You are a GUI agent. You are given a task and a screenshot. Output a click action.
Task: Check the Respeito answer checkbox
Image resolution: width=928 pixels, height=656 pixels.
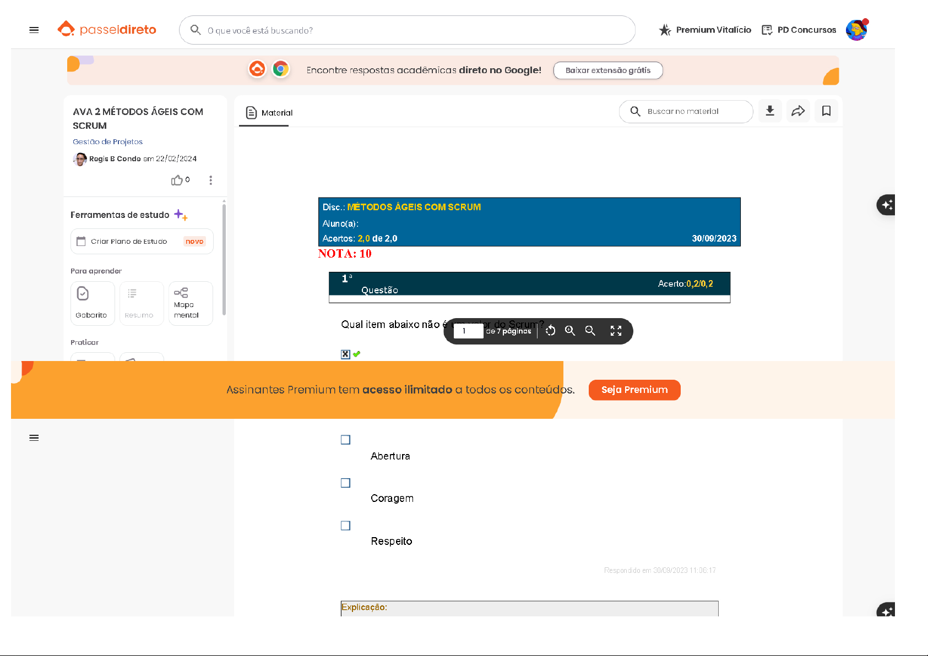345,526
